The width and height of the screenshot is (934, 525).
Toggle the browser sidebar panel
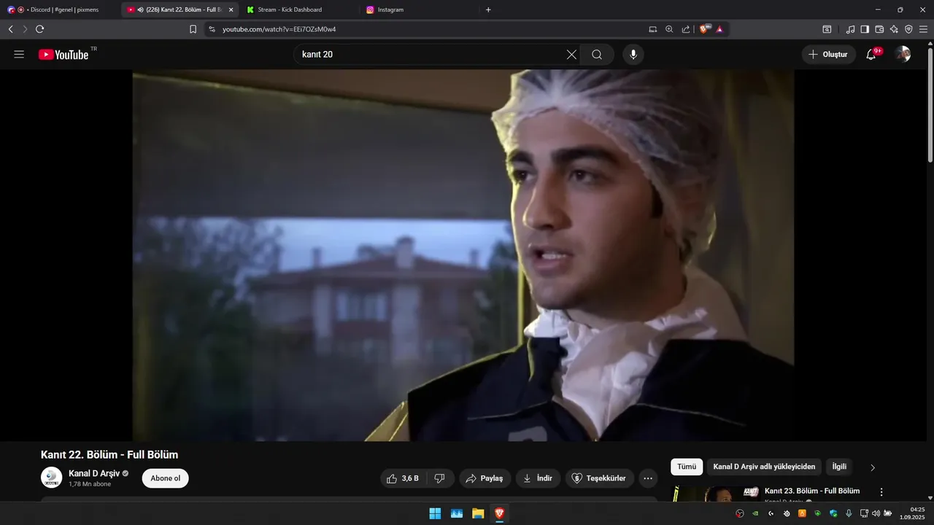pos(865,29)
